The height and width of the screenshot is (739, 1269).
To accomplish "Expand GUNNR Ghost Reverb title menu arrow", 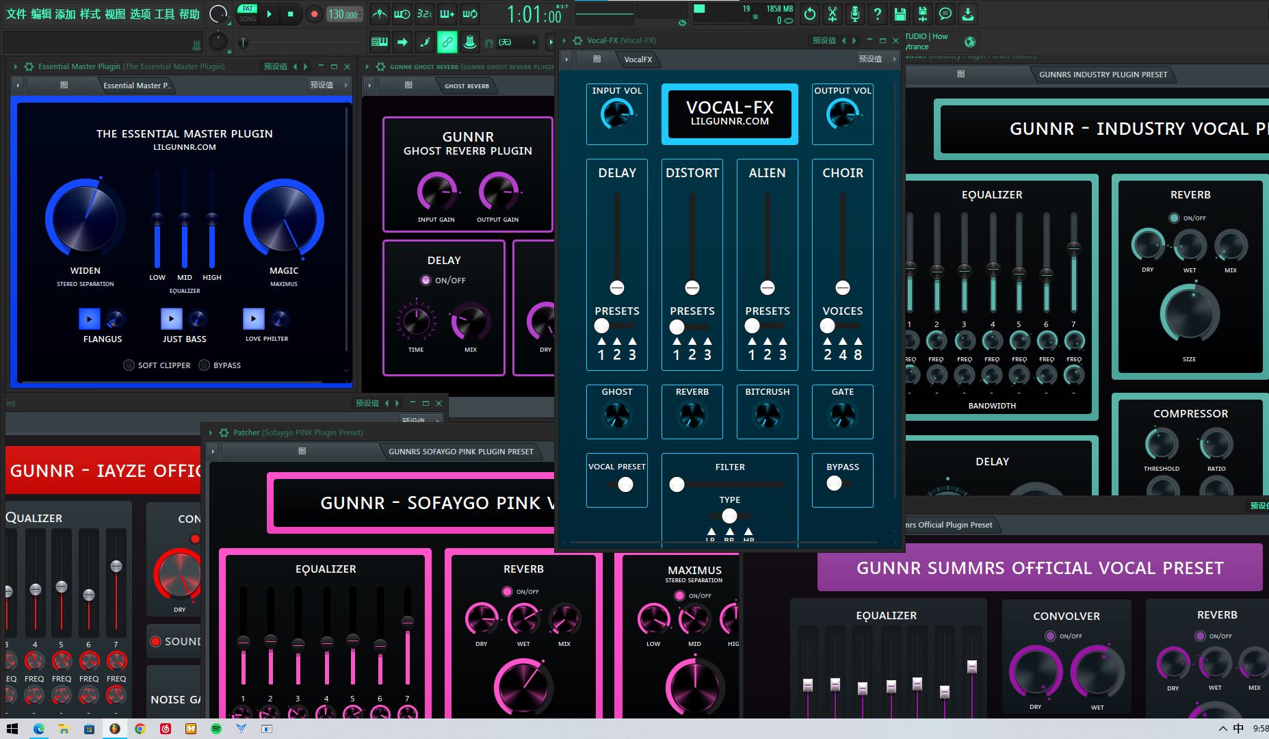I will (369, 66).
